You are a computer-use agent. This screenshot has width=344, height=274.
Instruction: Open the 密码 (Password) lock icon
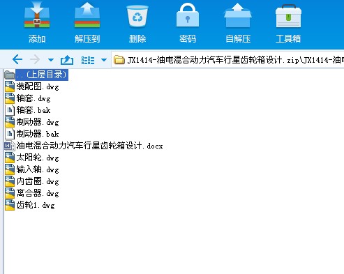[x=188, y=15]
